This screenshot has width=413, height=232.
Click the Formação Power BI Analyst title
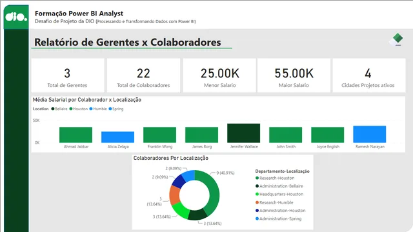tap(79, 14)
